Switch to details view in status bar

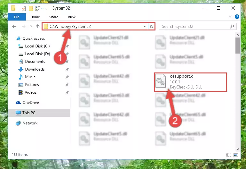point(229,155)
